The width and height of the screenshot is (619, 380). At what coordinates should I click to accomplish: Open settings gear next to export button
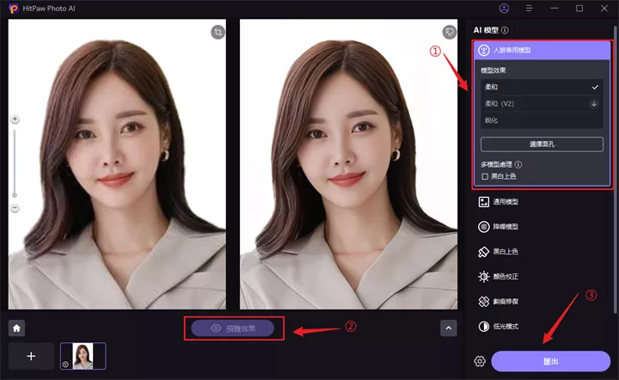[x=478, y=361]
